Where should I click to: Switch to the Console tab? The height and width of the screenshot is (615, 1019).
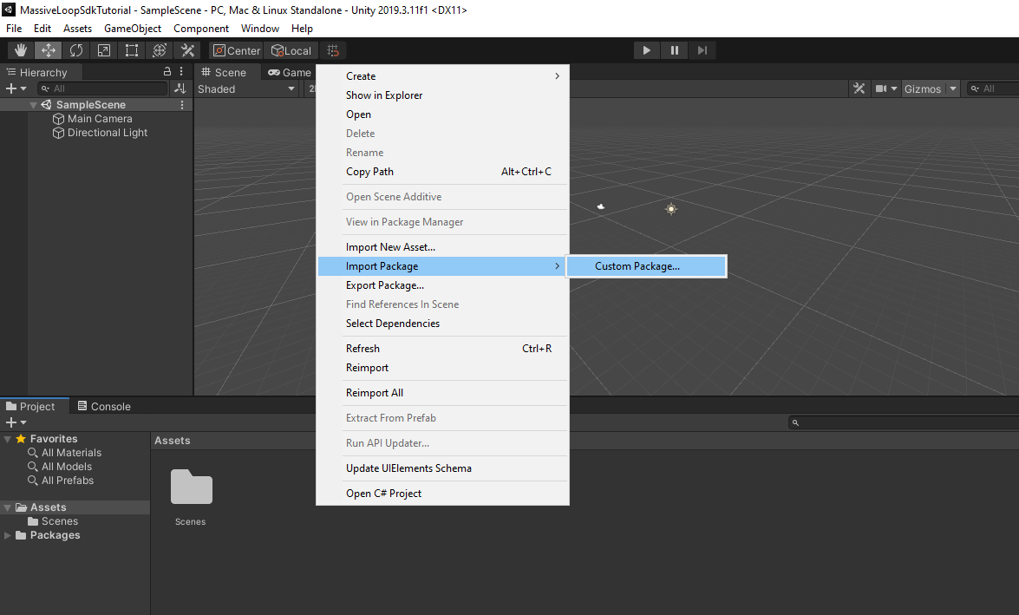click(104, 406)
